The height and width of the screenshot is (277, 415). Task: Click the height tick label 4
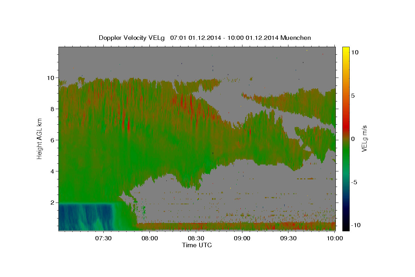tap(53, 171)
